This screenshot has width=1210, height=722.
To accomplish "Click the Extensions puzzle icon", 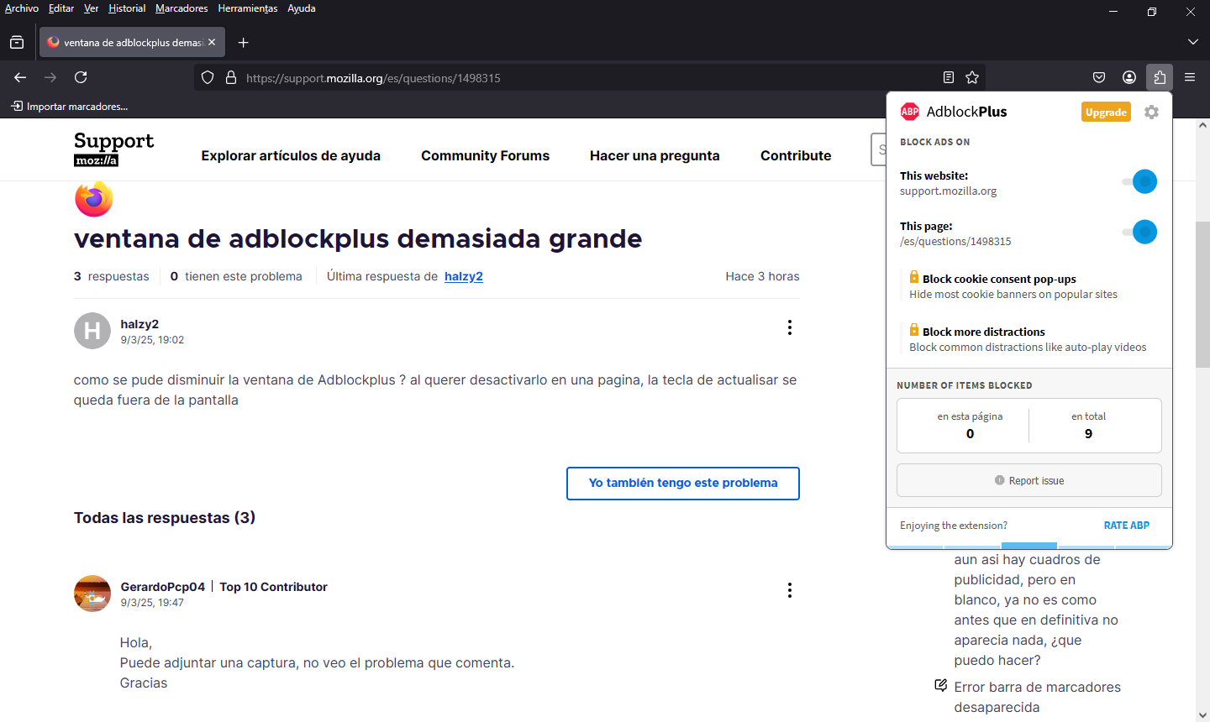I will click(1160, 77).
